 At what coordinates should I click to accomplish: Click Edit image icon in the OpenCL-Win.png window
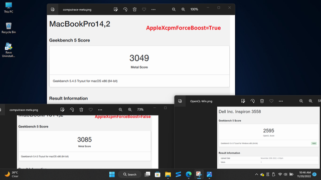click(x=243, y=101)
